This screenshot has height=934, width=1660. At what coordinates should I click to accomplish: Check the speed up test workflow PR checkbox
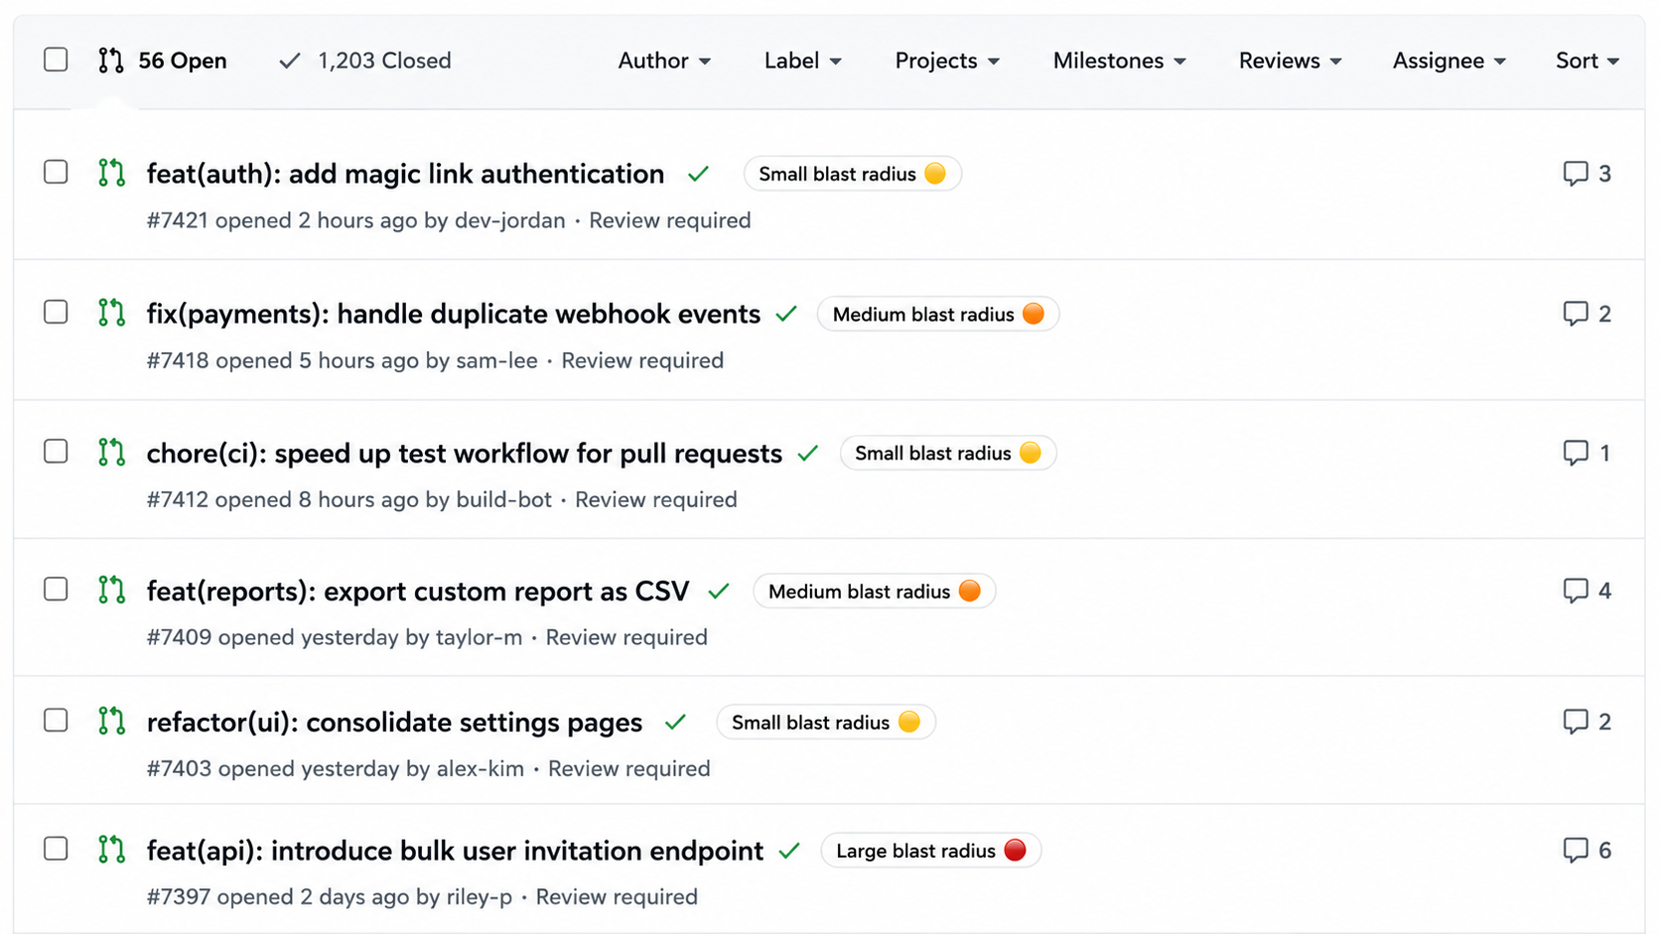pyautogui.click(x=57, y=452)
